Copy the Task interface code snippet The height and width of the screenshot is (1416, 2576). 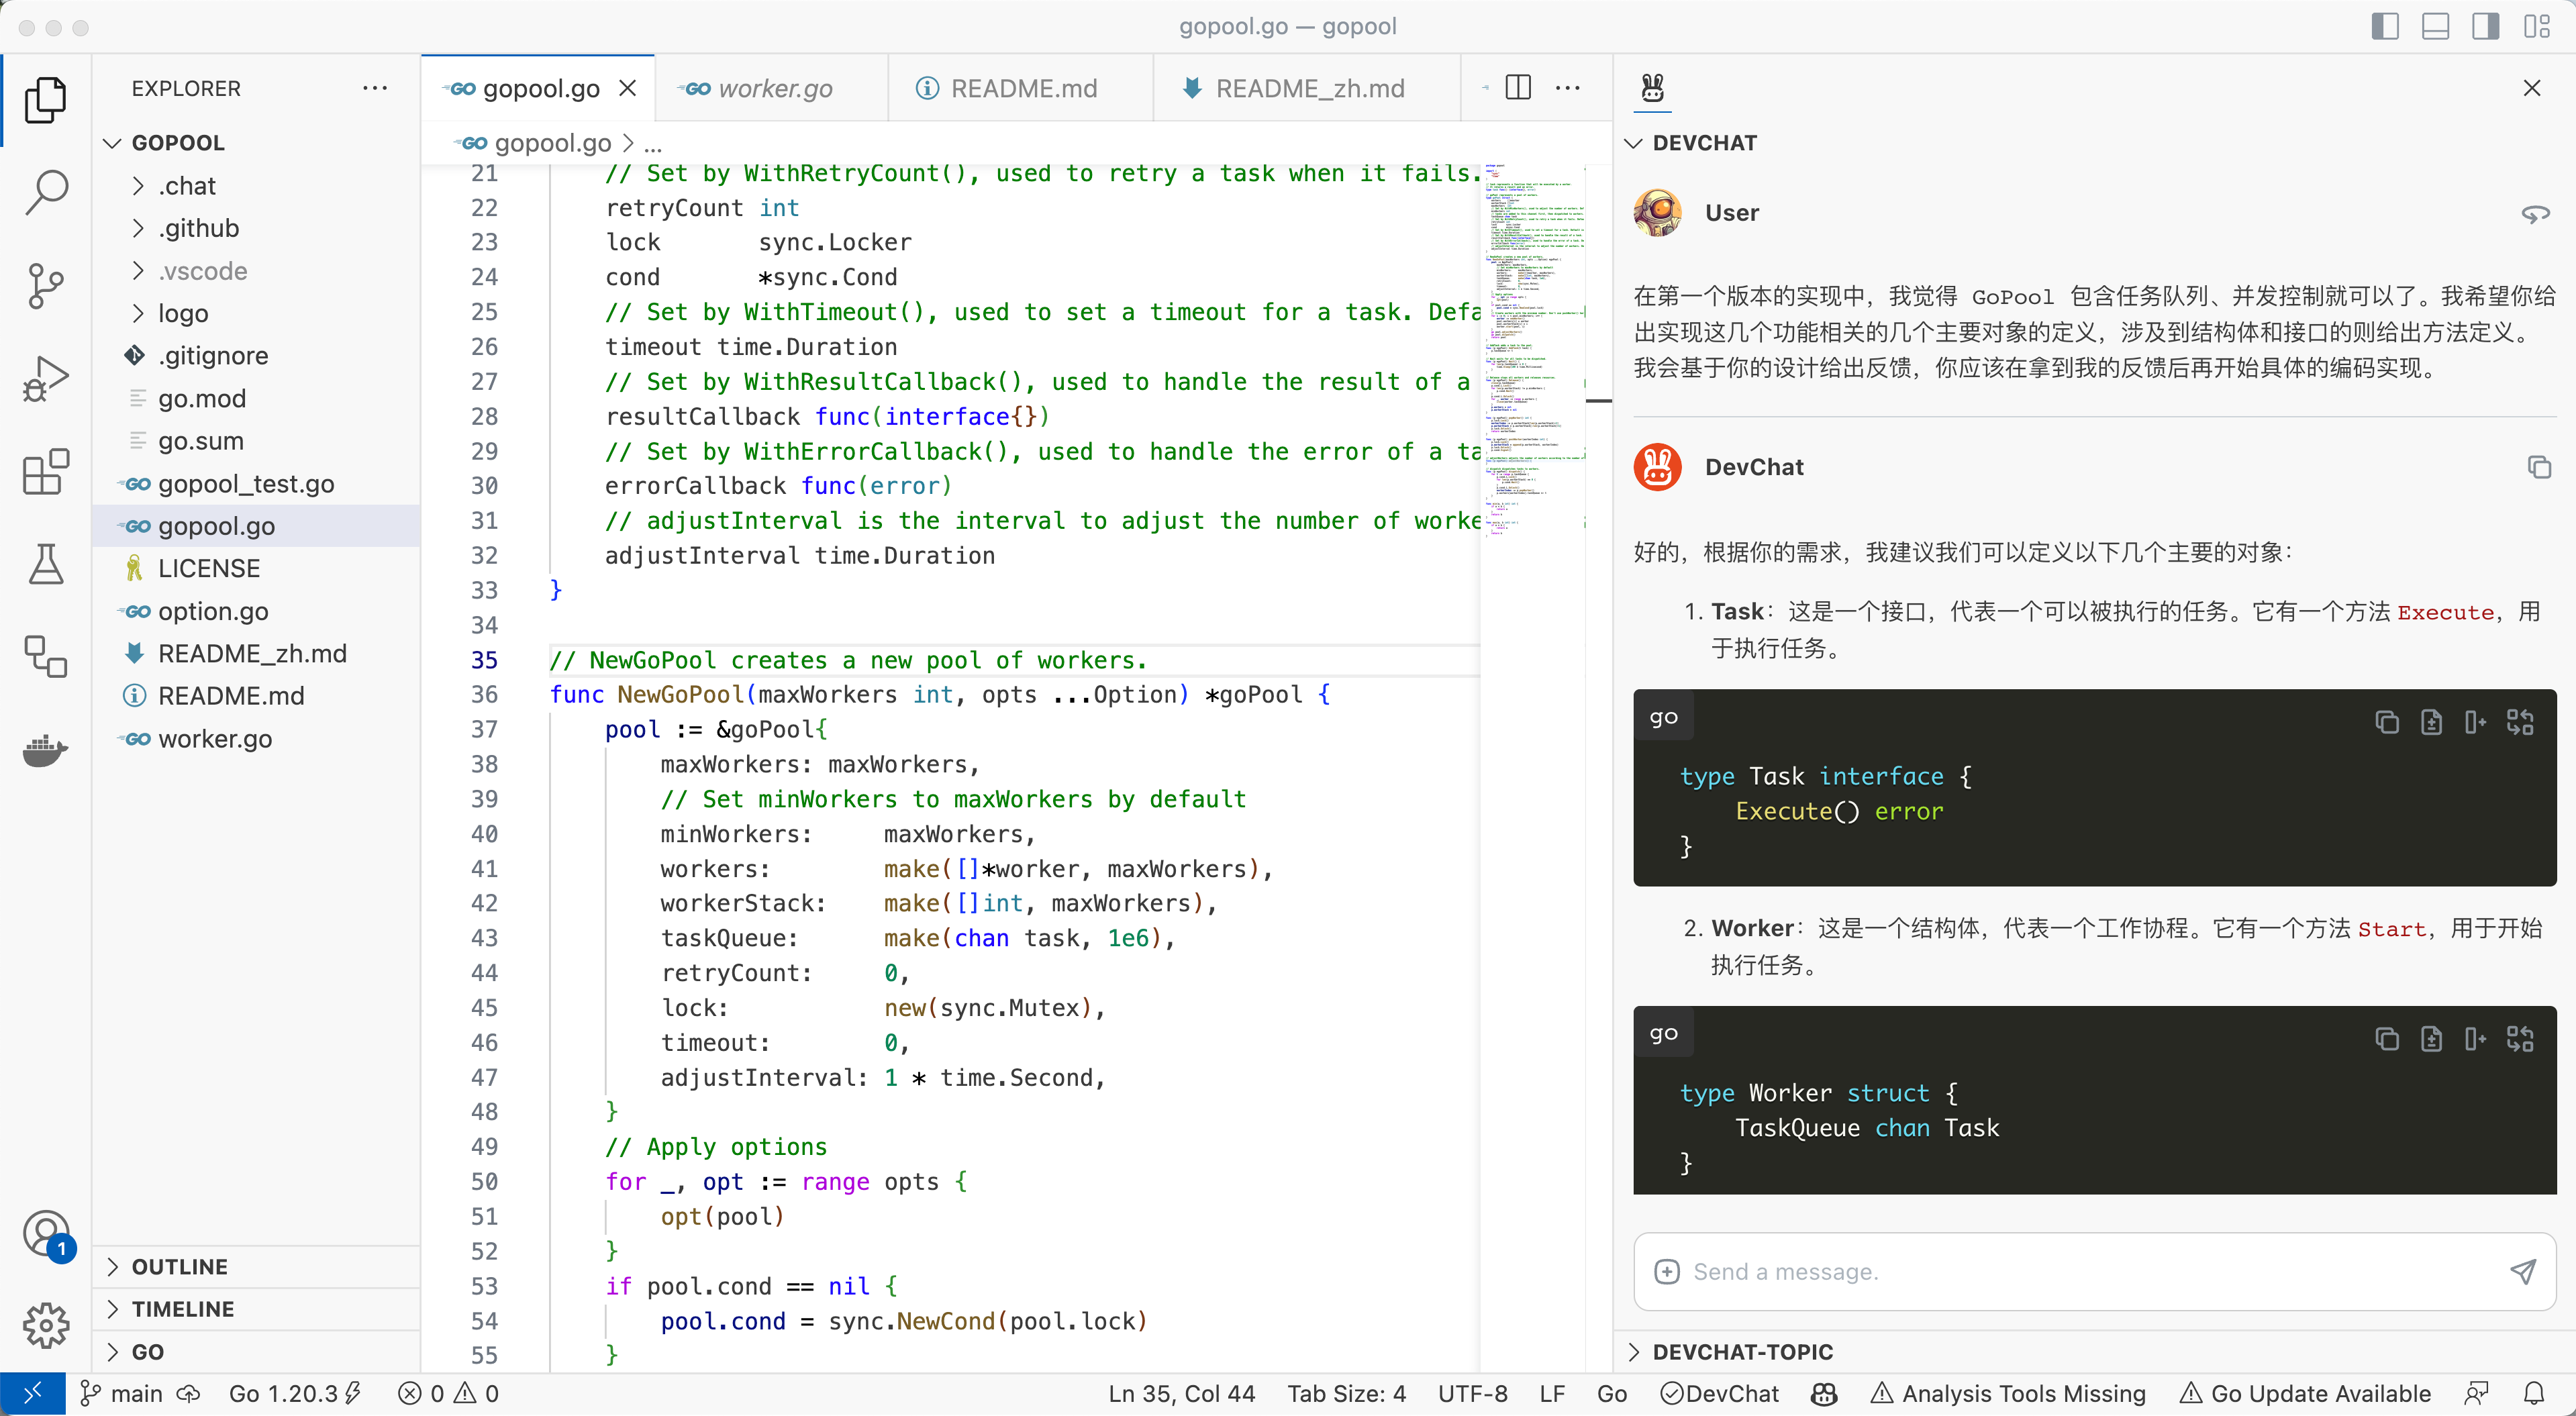2388,722
